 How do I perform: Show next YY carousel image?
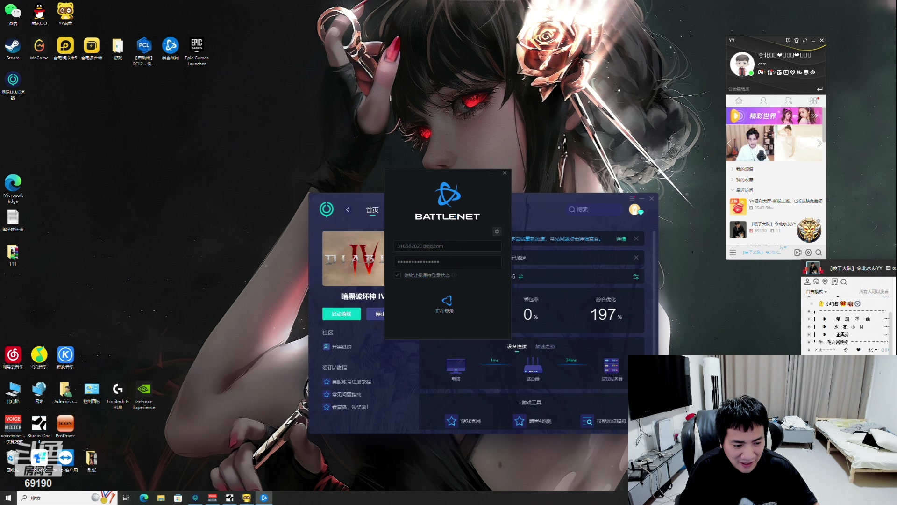tap(819, 143)
